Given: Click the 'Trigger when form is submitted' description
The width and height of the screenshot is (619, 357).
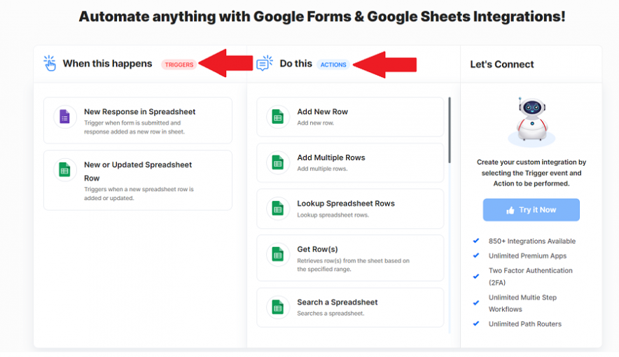Looking at the screenshot, I should tap(134, 127).
